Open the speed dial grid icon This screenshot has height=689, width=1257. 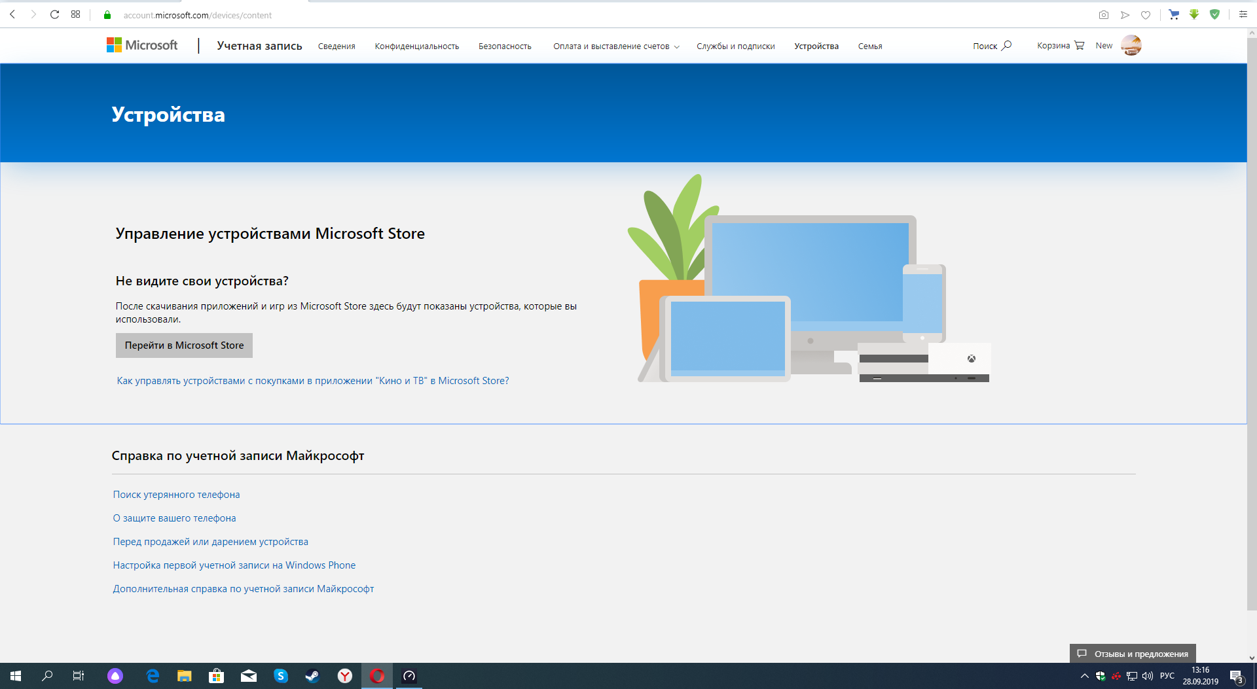(x=76, y=14)
